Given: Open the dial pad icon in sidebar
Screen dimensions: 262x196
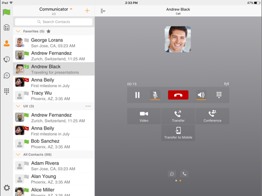Looking at the screenshot, I should [7, 91].
